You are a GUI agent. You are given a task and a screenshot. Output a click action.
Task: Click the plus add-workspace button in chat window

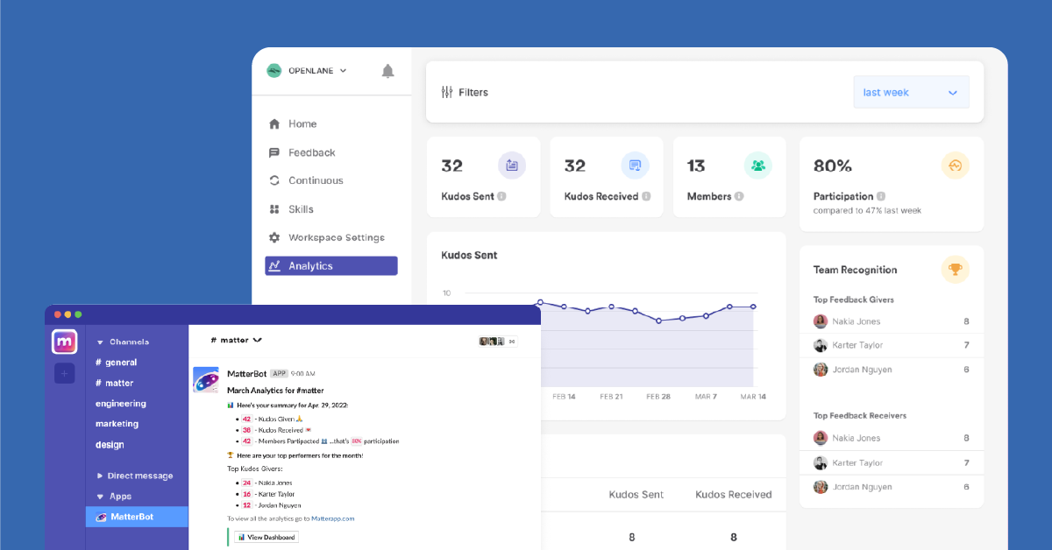pos(65,374)
